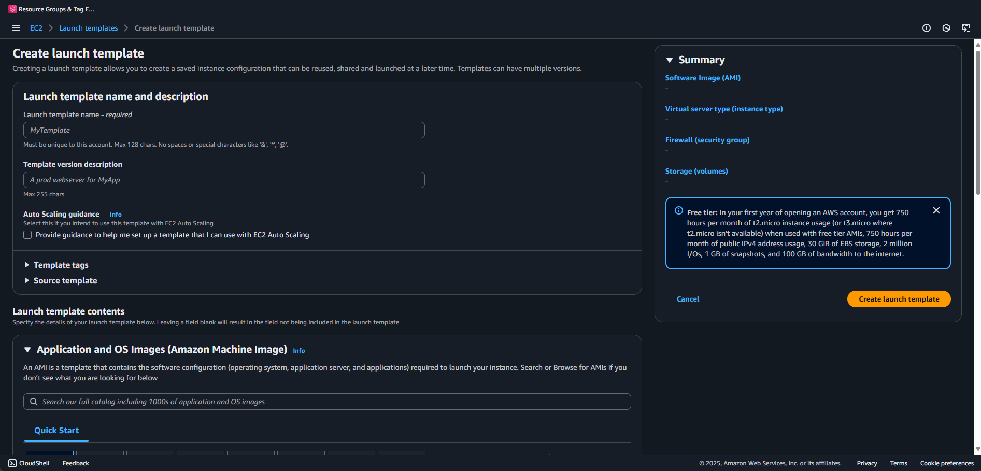Open the info panel icon in the header
The height and width of the screenshot is (471, 981).
tap(927, 28)
